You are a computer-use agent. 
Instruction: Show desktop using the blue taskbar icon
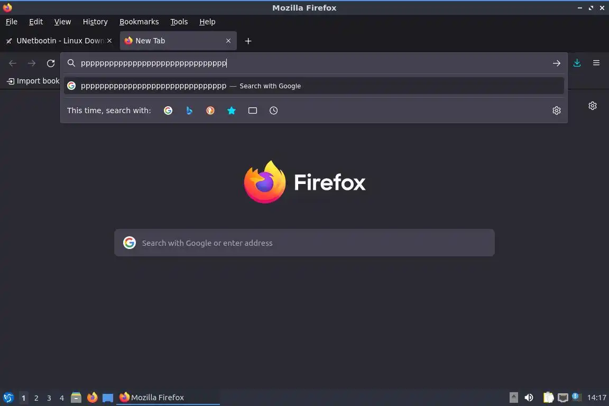tap(108, 398)
